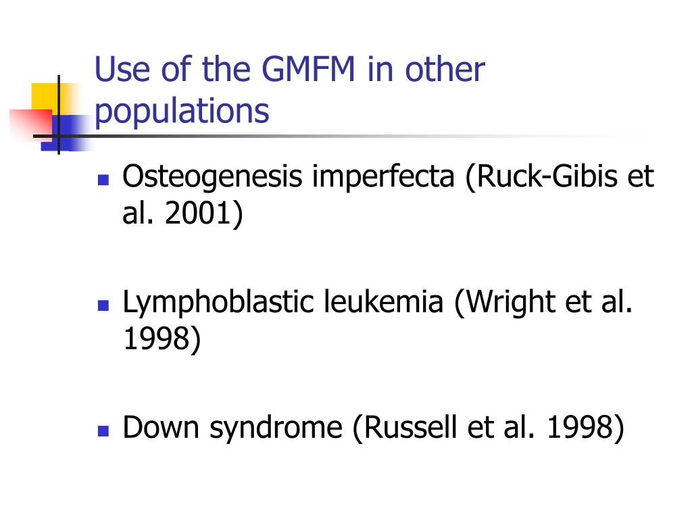The image size is (692, 519).
Task: Click the vertical black line of the crosshair
Action: pos(59,115)
